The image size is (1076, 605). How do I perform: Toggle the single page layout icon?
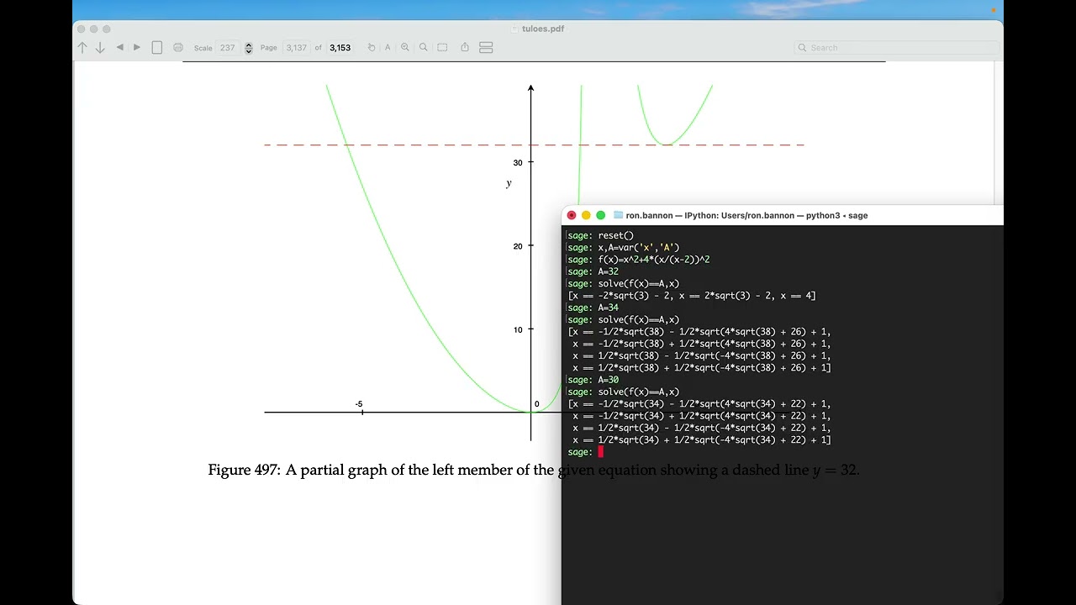coord(157,48)
